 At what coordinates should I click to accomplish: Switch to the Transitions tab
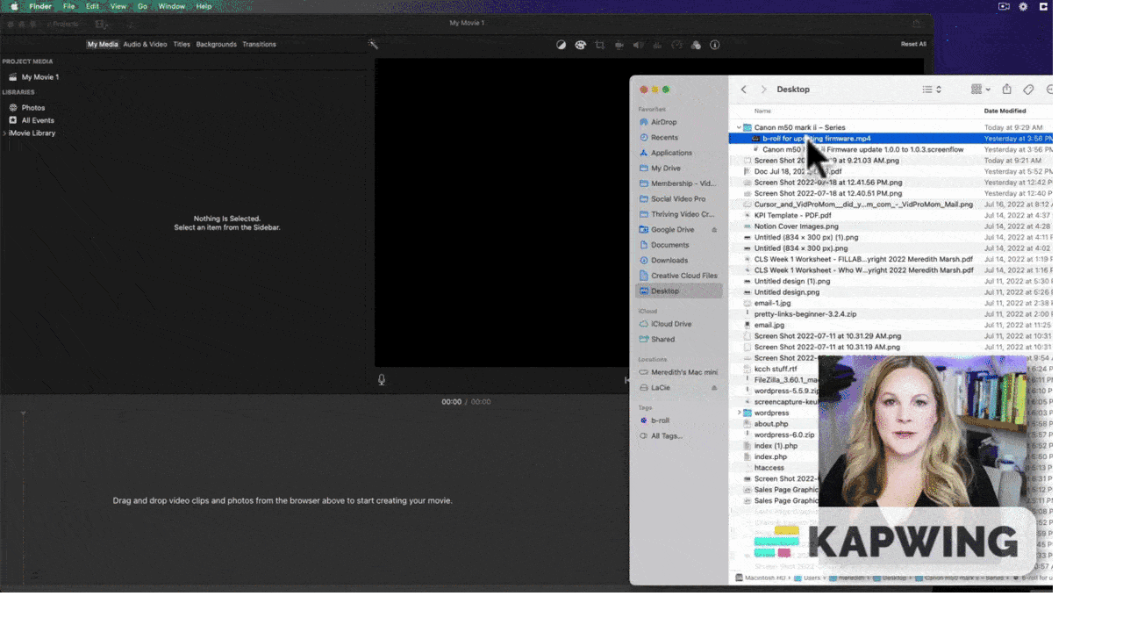tap(259, 44)
